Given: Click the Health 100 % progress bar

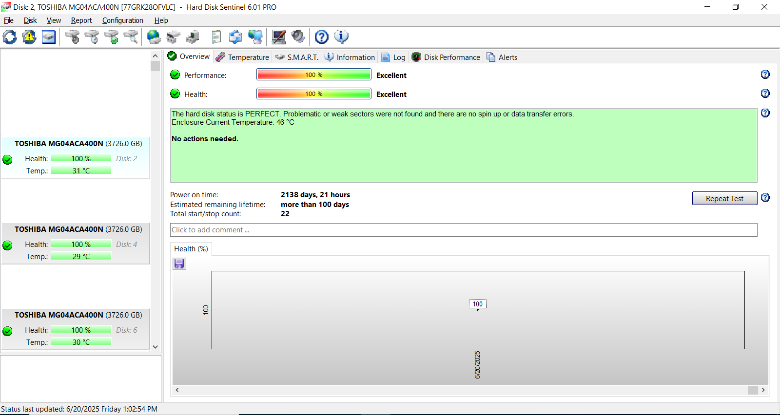Looking at the screenshot, I should 314,94.
